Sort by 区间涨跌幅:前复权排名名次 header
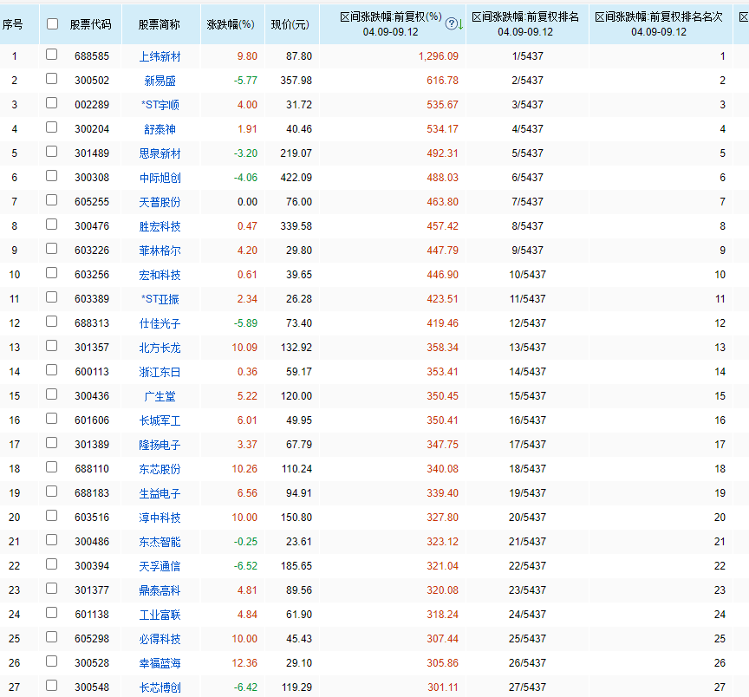This screenshot has height=697, width=749. point(659,24)
